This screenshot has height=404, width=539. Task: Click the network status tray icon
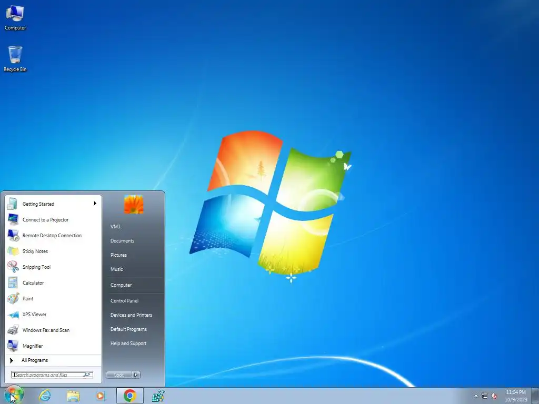click(x=485, y=396)
